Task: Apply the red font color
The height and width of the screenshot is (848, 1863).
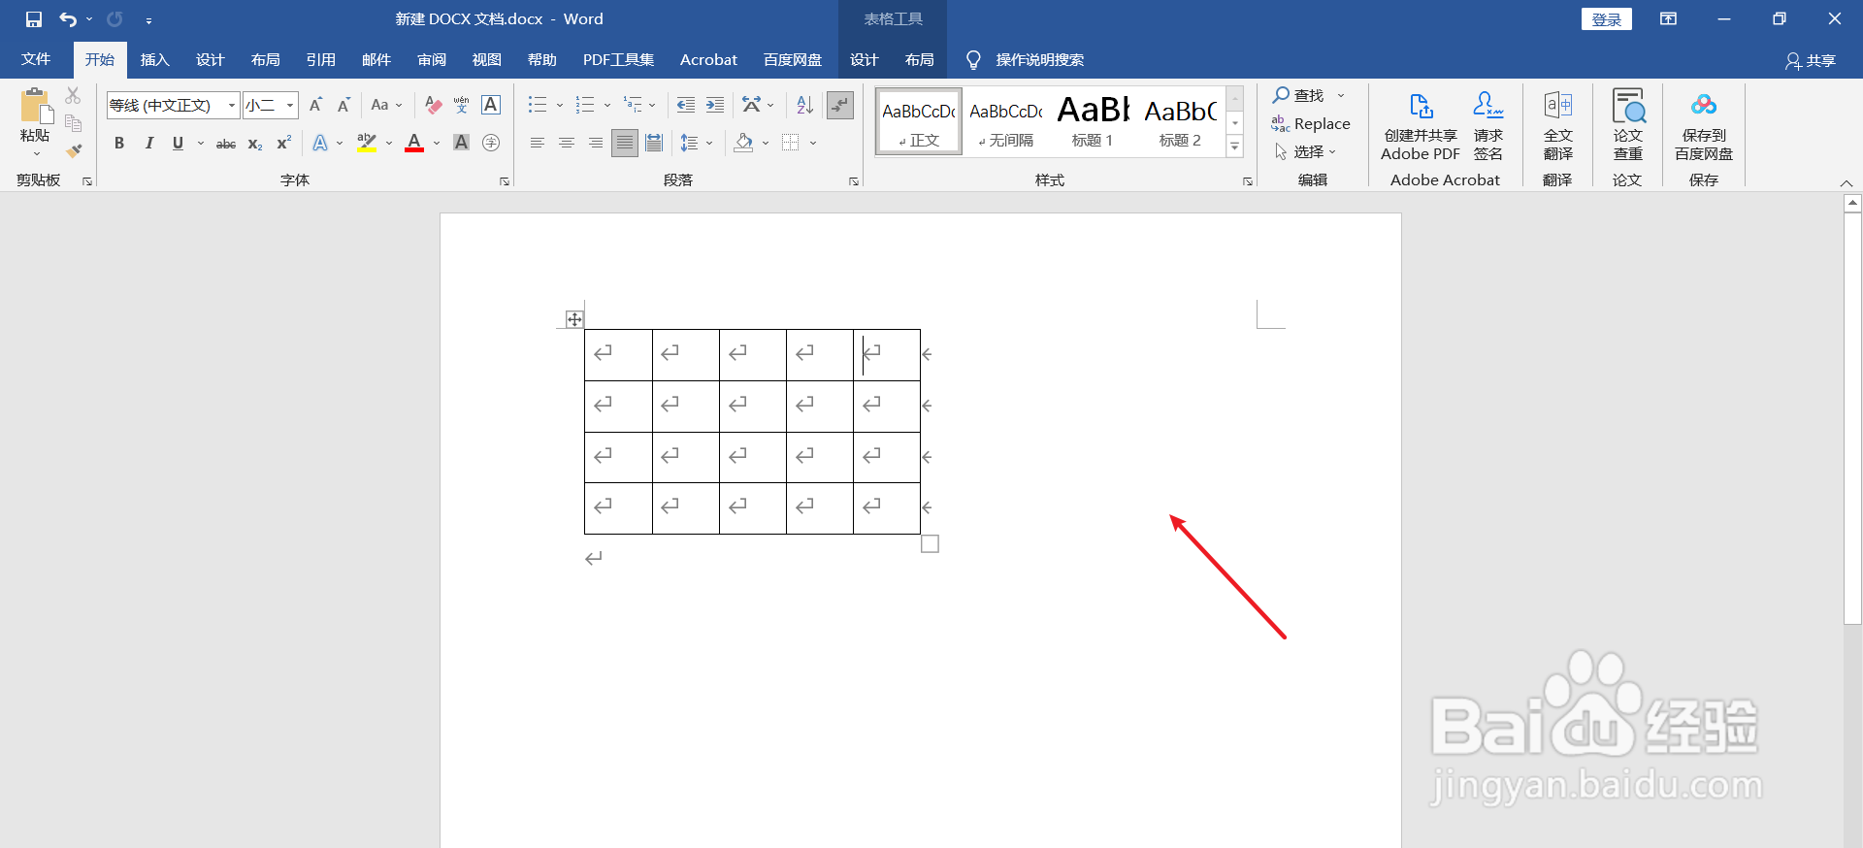Action: (414, 144)
